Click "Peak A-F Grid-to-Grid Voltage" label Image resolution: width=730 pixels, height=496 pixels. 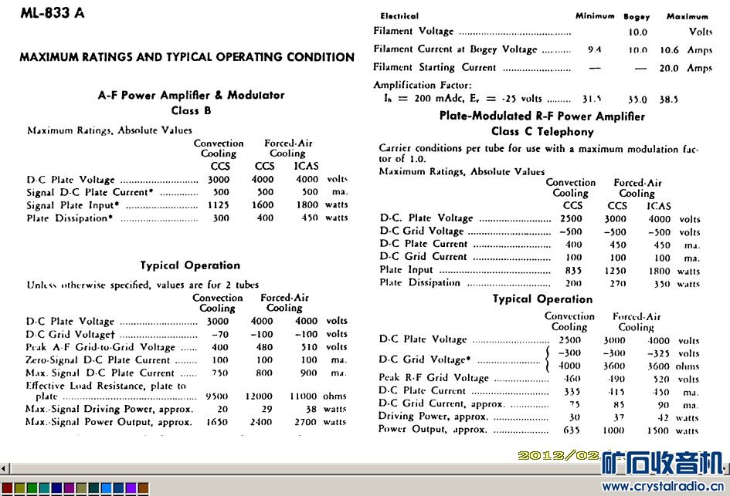[100, 347]
